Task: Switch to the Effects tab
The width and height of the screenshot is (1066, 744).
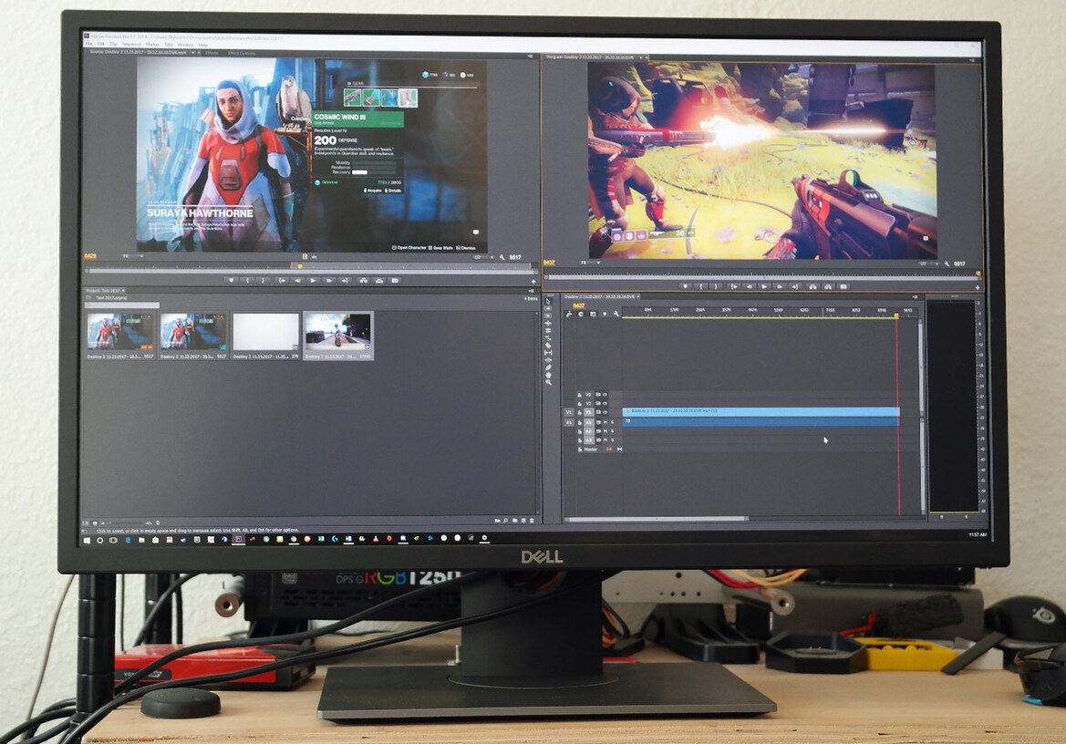Action: pyautogui.click(x=212, y=52)
